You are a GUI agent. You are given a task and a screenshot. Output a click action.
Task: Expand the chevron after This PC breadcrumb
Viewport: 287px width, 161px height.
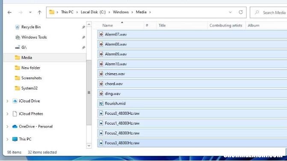pyautogui.click(x=77, y=12)
